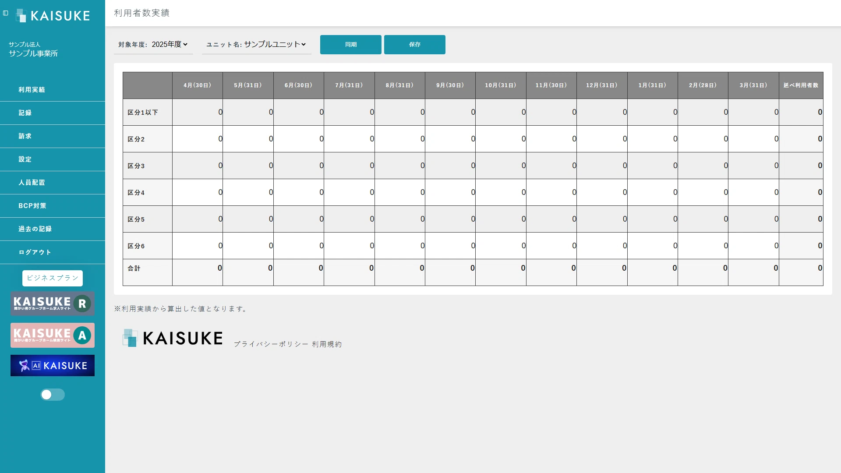The width and height of the screenshot is (841, 473).
Task: Click the KAISUKE logo in sidebar header
Action: (53, 16)
